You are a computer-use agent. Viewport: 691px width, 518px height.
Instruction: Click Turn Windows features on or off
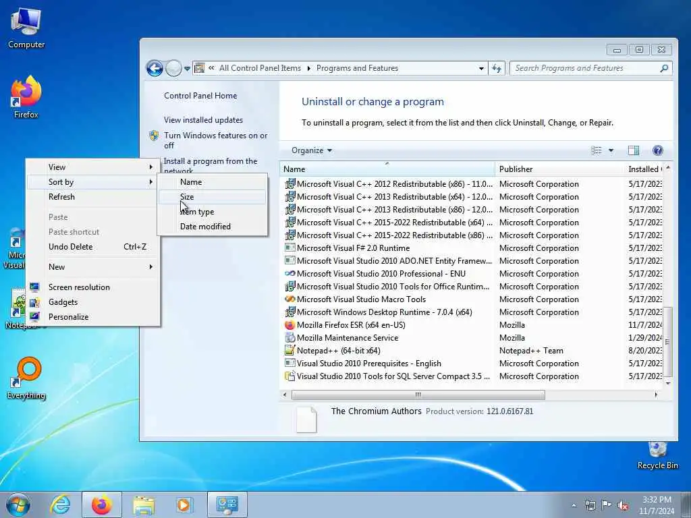tap(215, 140)
